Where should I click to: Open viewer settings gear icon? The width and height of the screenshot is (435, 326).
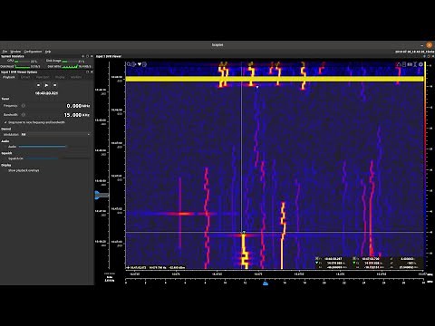click(420, 64)
